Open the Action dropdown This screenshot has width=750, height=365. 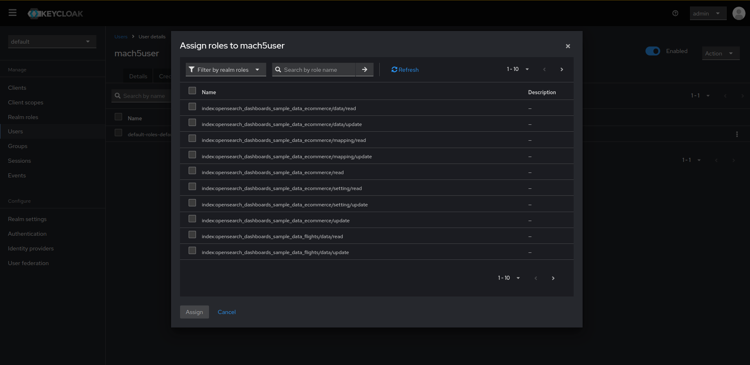[x=721, y=53]
